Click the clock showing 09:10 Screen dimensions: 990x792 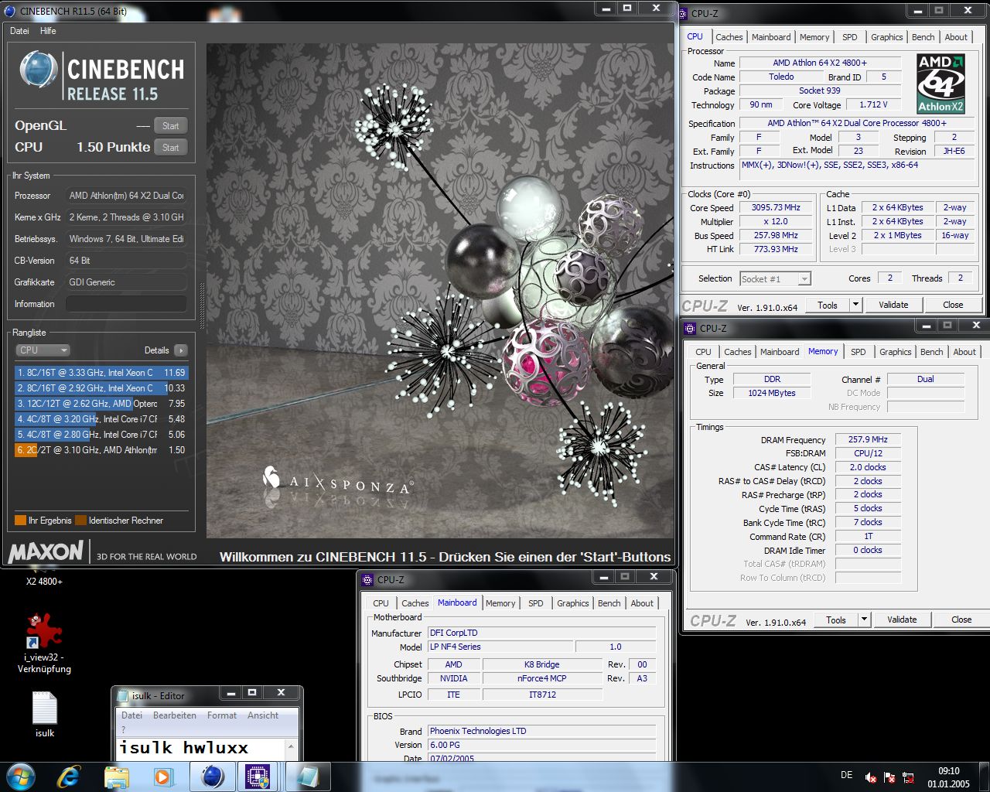click(949, 771)
